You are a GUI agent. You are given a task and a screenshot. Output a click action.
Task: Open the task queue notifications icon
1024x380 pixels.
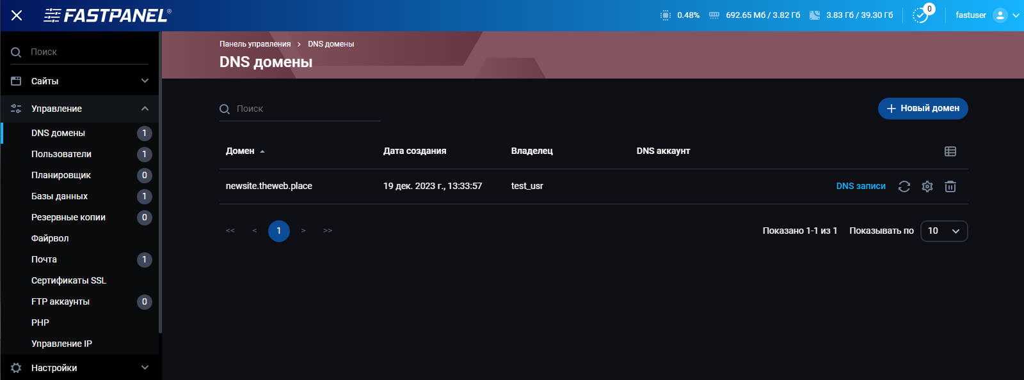point(920,15)
